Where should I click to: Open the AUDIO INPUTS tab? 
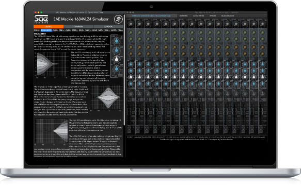[x=198, y=16]
